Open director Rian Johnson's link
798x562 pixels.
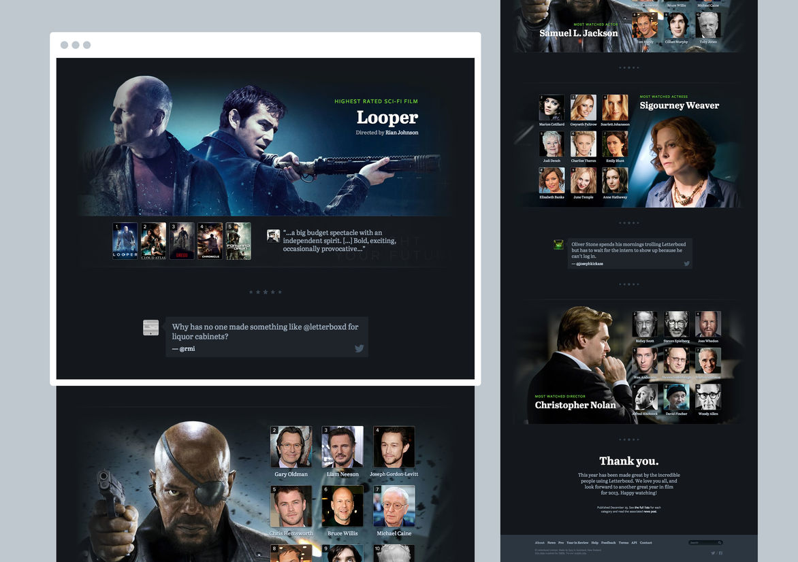(402, 133)
